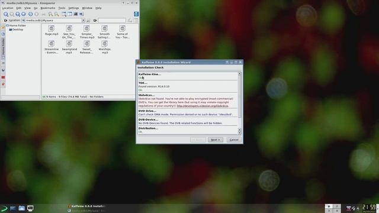This screenshot has width=379, height=213.
Task: Open the View menu
Action: [27, 8]
